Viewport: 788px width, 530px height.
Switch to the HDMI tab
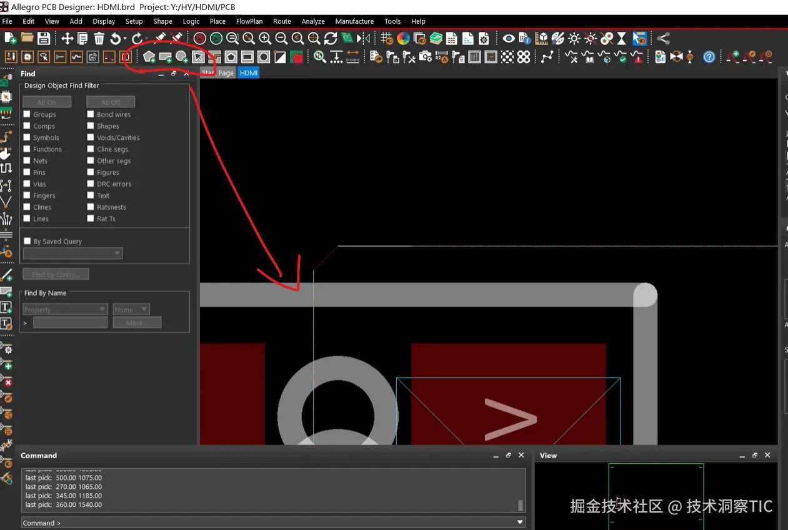tap(249, 73)
